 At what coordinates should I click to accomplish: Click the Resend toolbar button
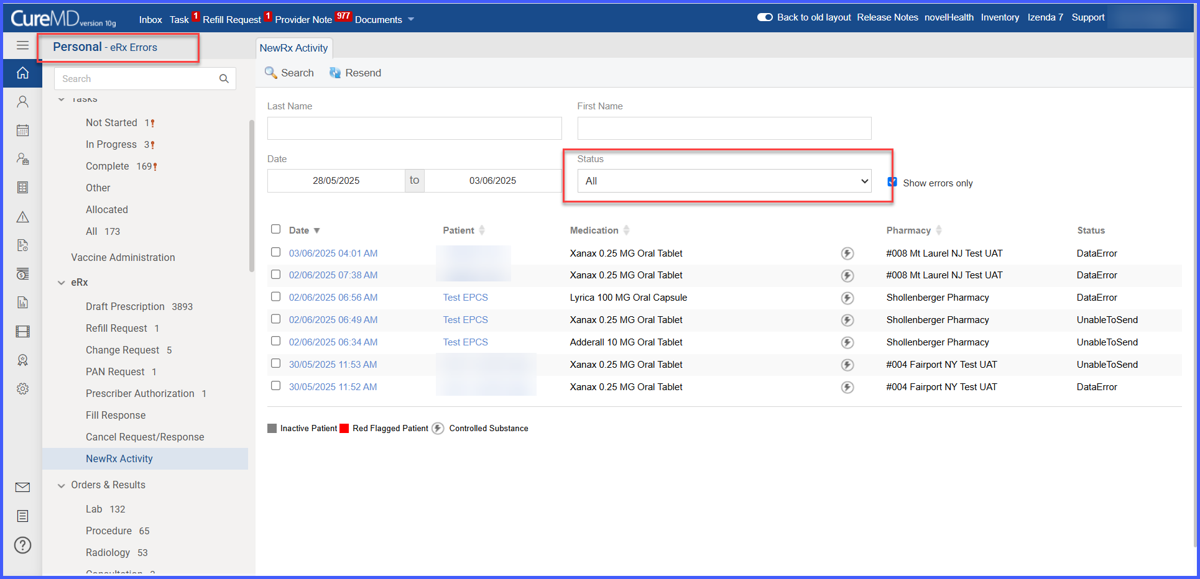355,73
